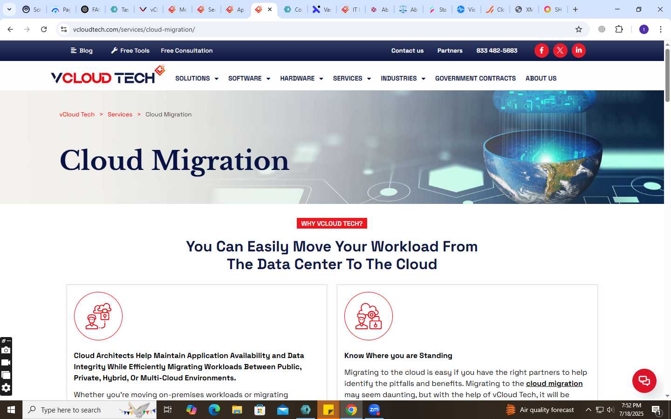Show hidden system tray icons
Image resolution: width=671 pixels, height=419 pixels.
pos(588,410)
